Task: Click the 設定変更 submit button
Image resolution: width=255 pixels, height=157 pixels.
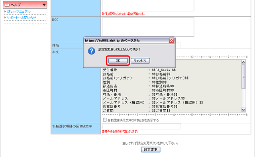Action: pyautogui.click(x=151, y=149)
